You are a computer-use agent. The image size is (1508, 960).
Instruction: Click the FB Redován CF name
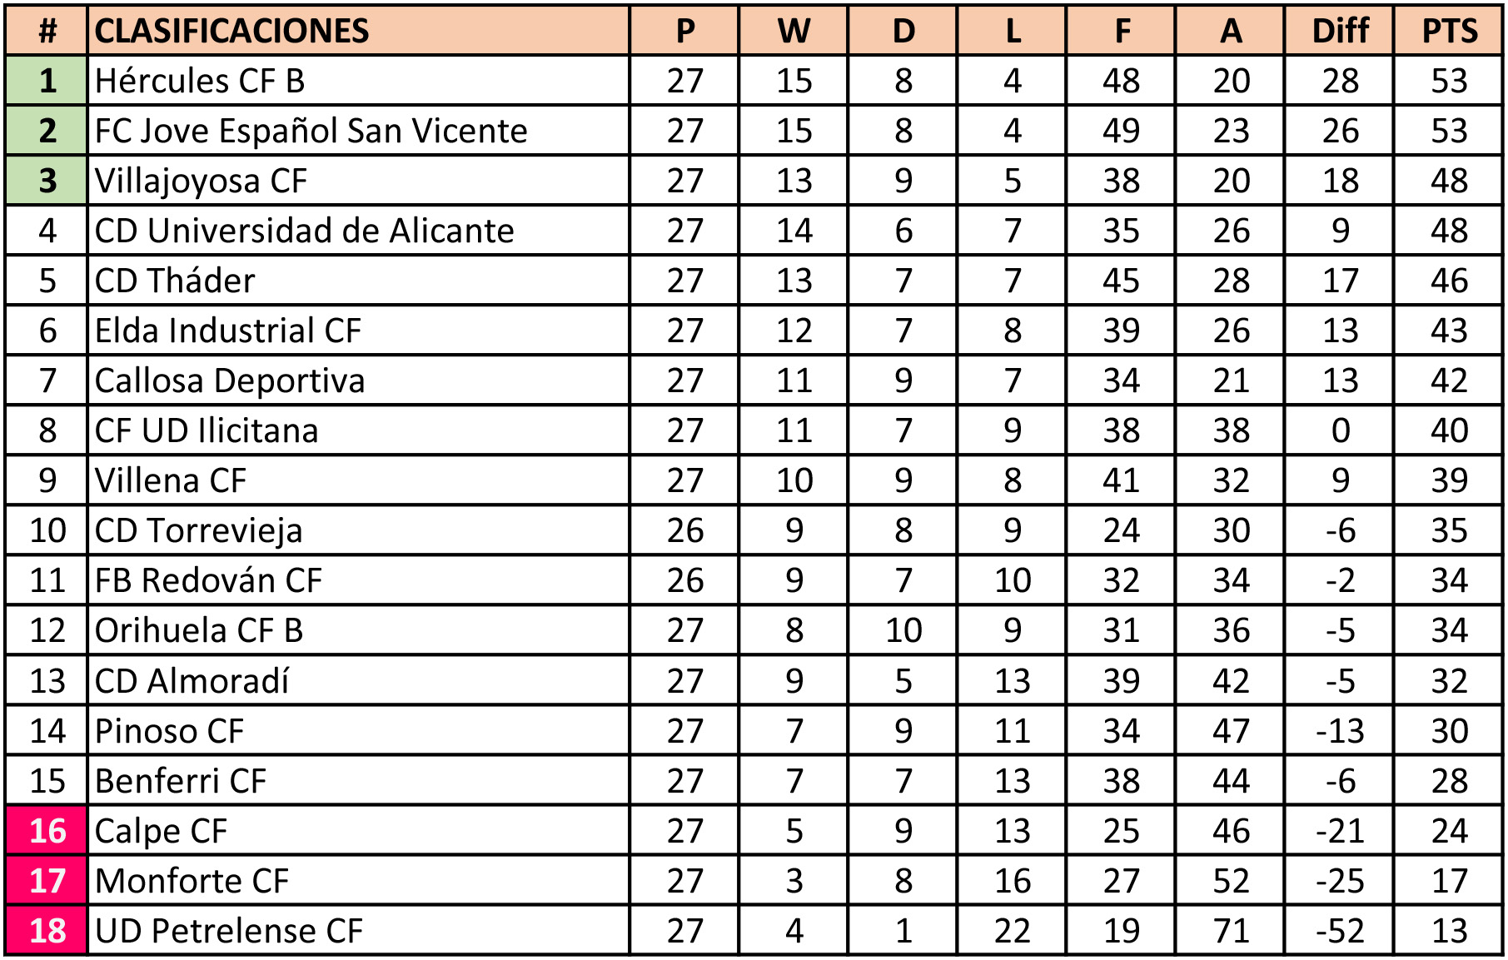pos(208,580)
